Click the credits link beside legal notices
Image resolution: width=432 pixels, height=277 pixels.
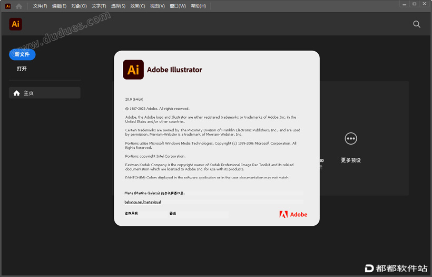pos(173,213)
